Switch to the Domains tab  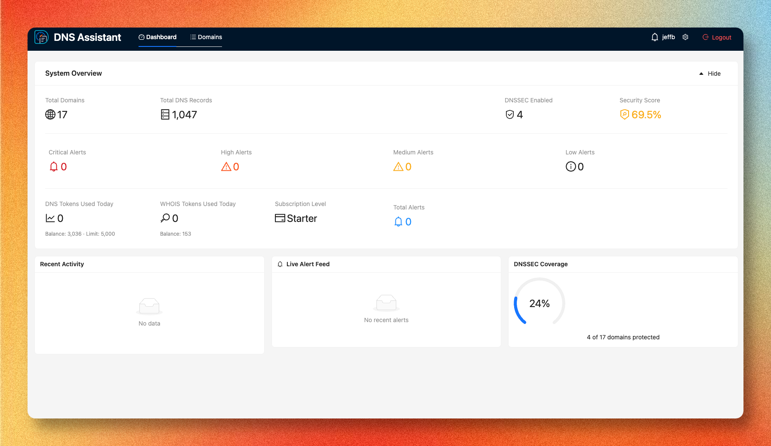pyautogui.click(x=206, y=37)
